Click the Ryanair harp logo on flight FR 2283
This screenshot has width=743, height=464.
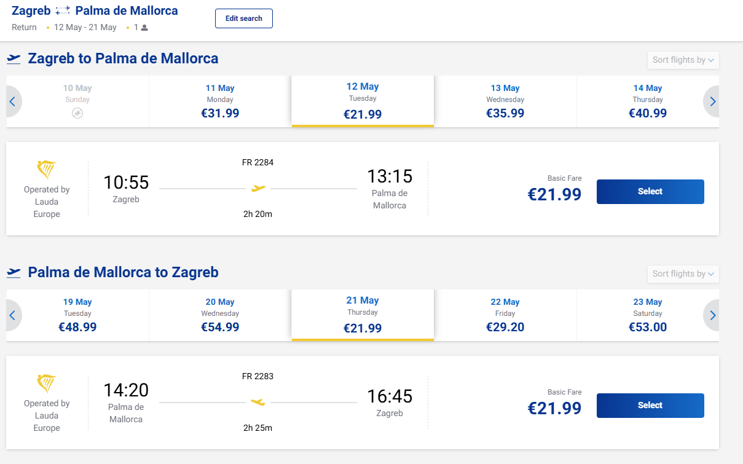[x=47, y=383]
